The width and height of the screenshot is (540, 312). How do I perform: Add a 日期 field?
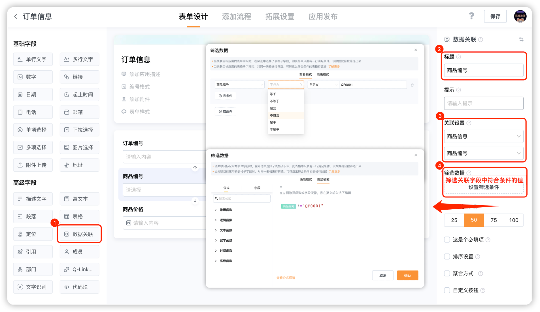click(x=33, y=94)
